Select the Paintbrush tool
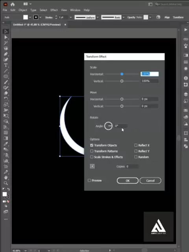 pos(6,82)
